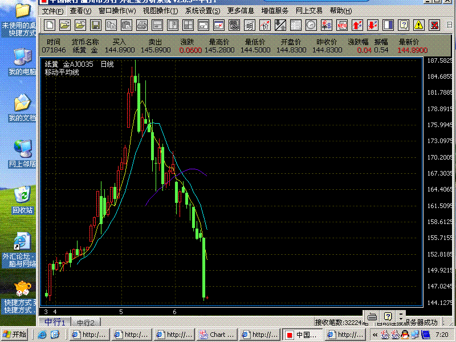Click the clipboard paste toolbar icon

coord(127,25)
